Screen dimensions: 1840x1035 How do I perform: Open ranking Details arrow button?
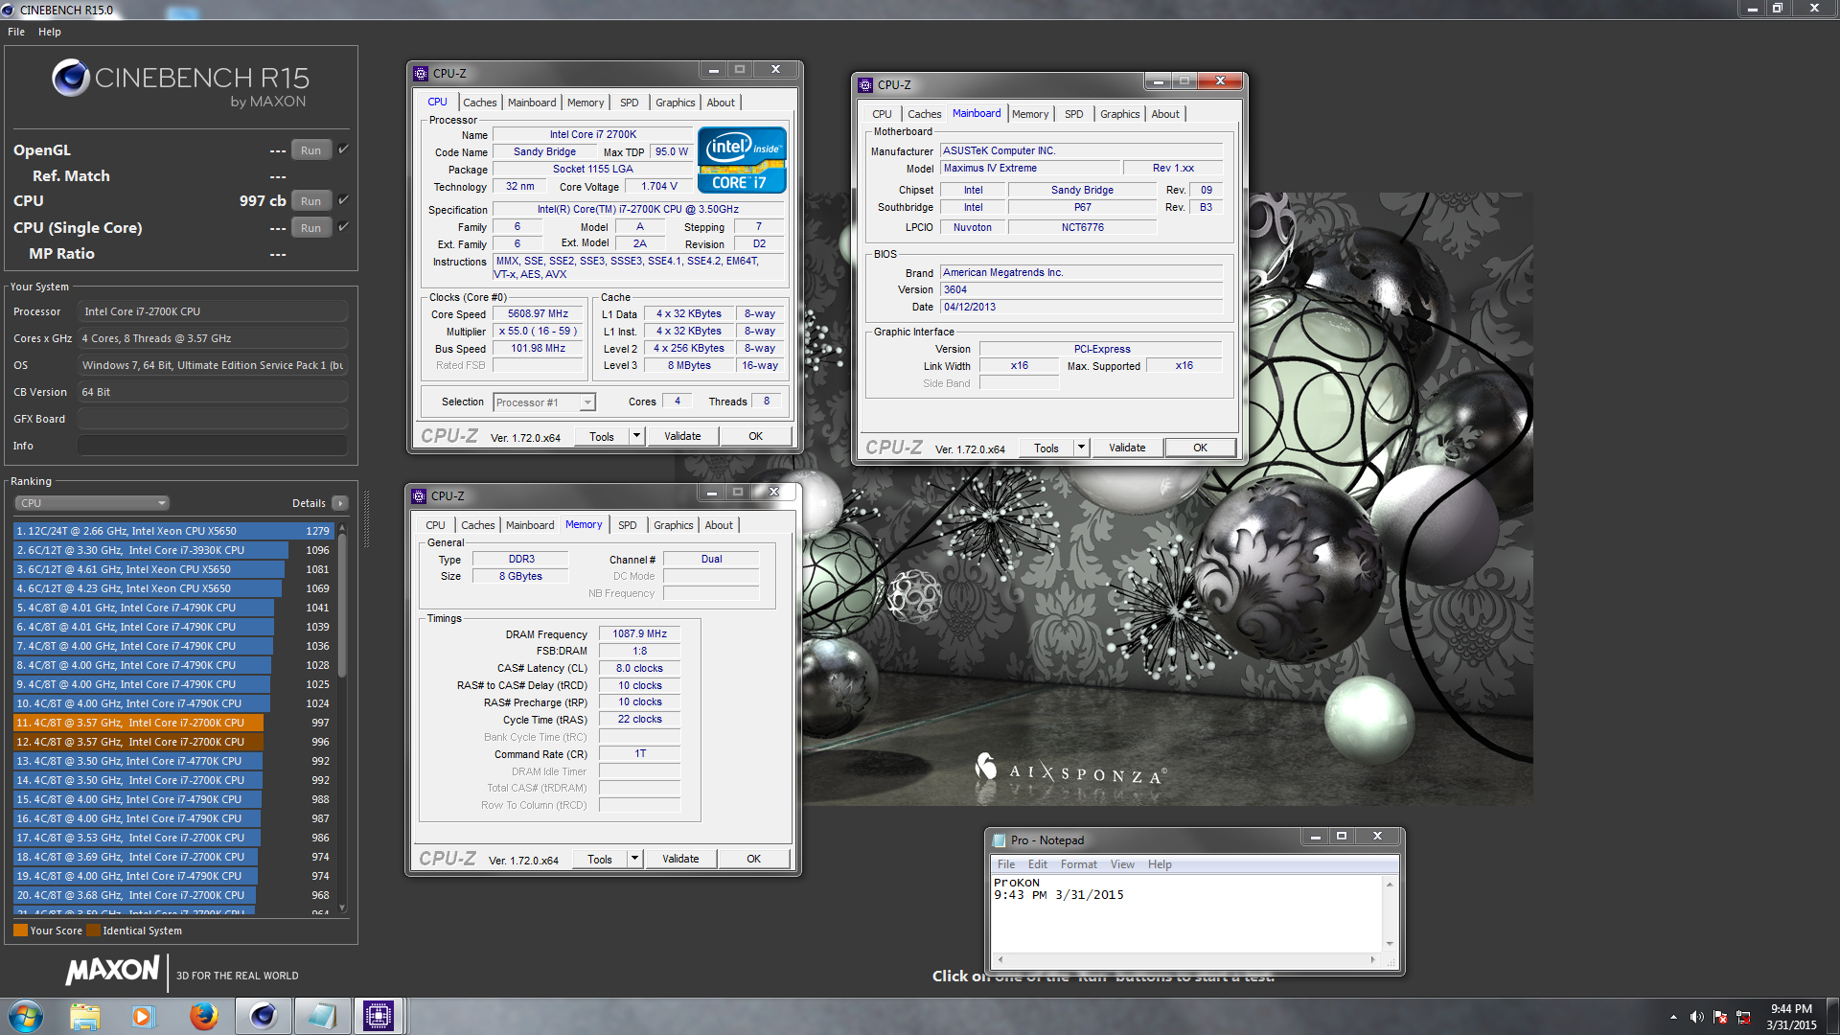click(339, 503)
